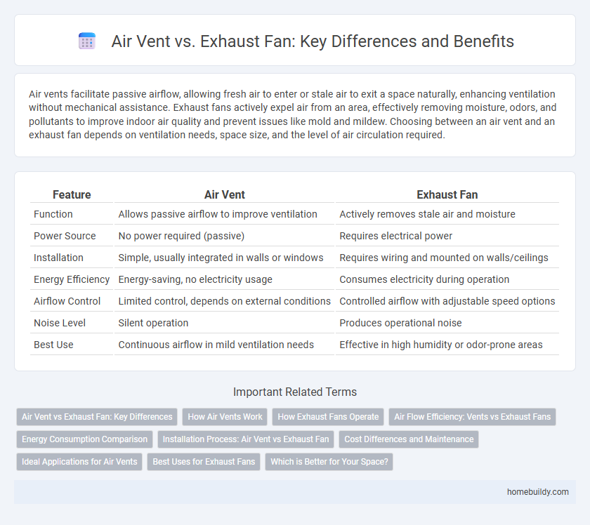
Task: Click the 'Exhaust Fan' column header
Action: pos(447,194)
